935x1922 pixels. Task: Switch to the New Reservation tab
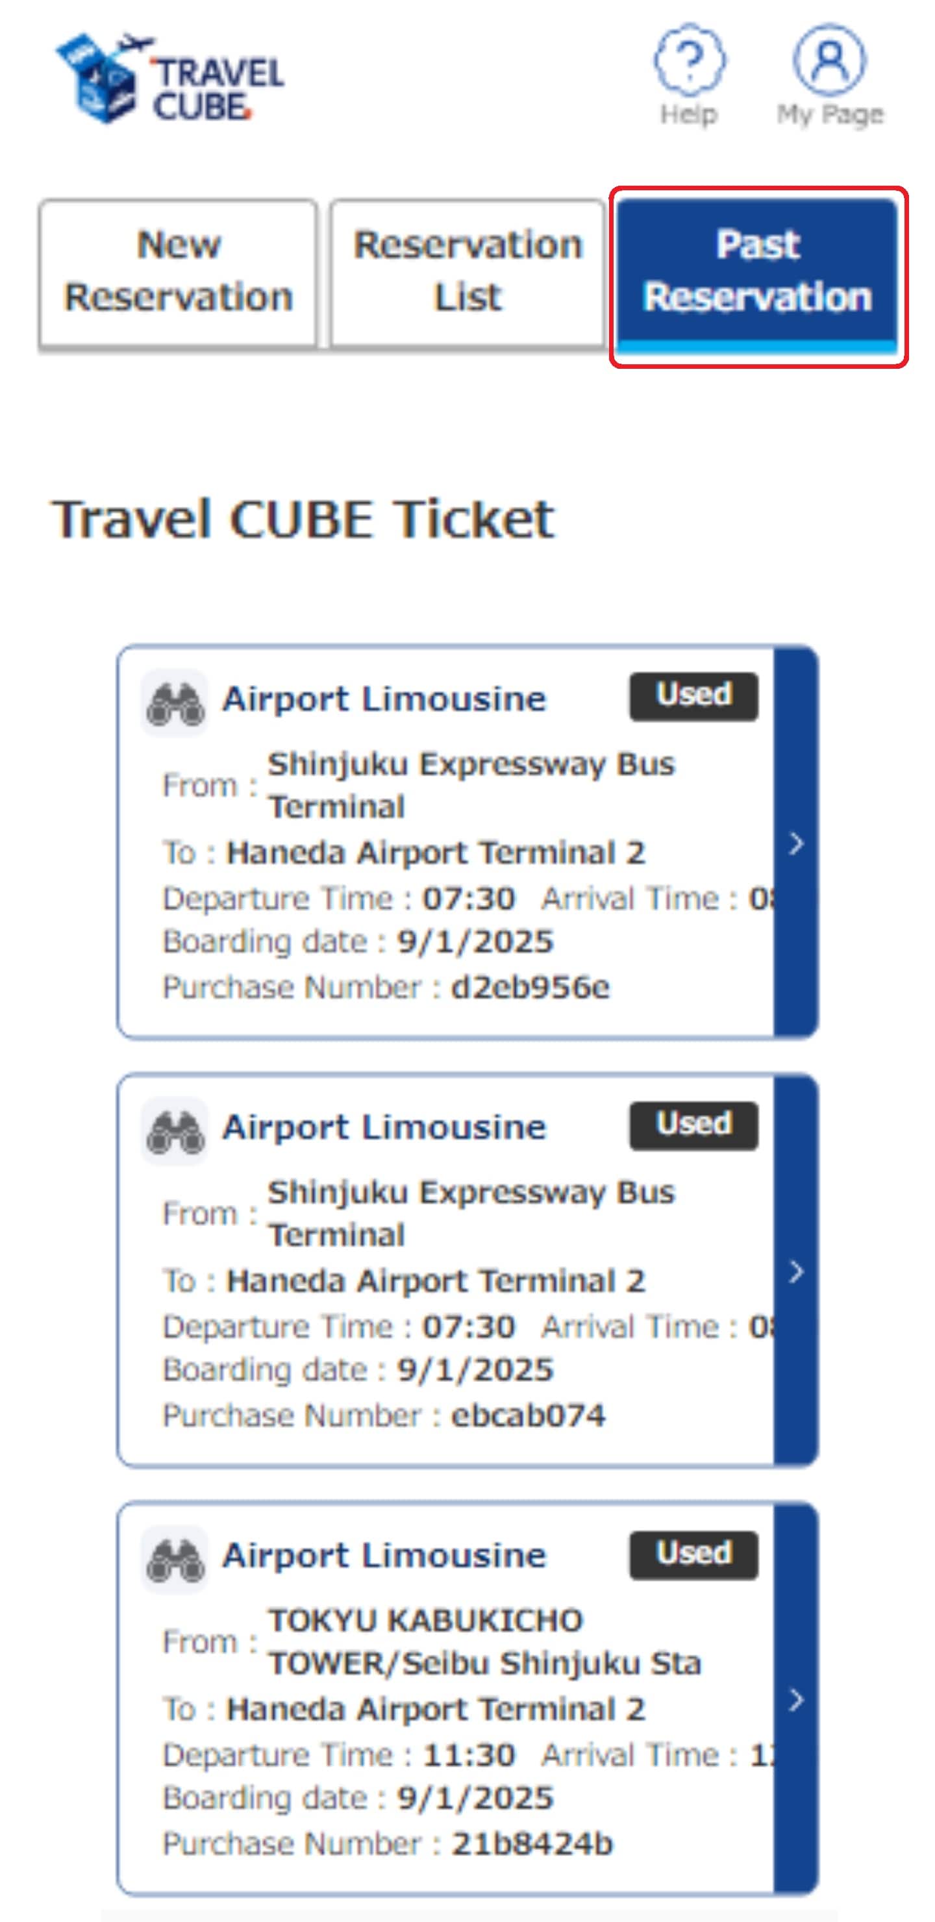(x=179, y=271)
